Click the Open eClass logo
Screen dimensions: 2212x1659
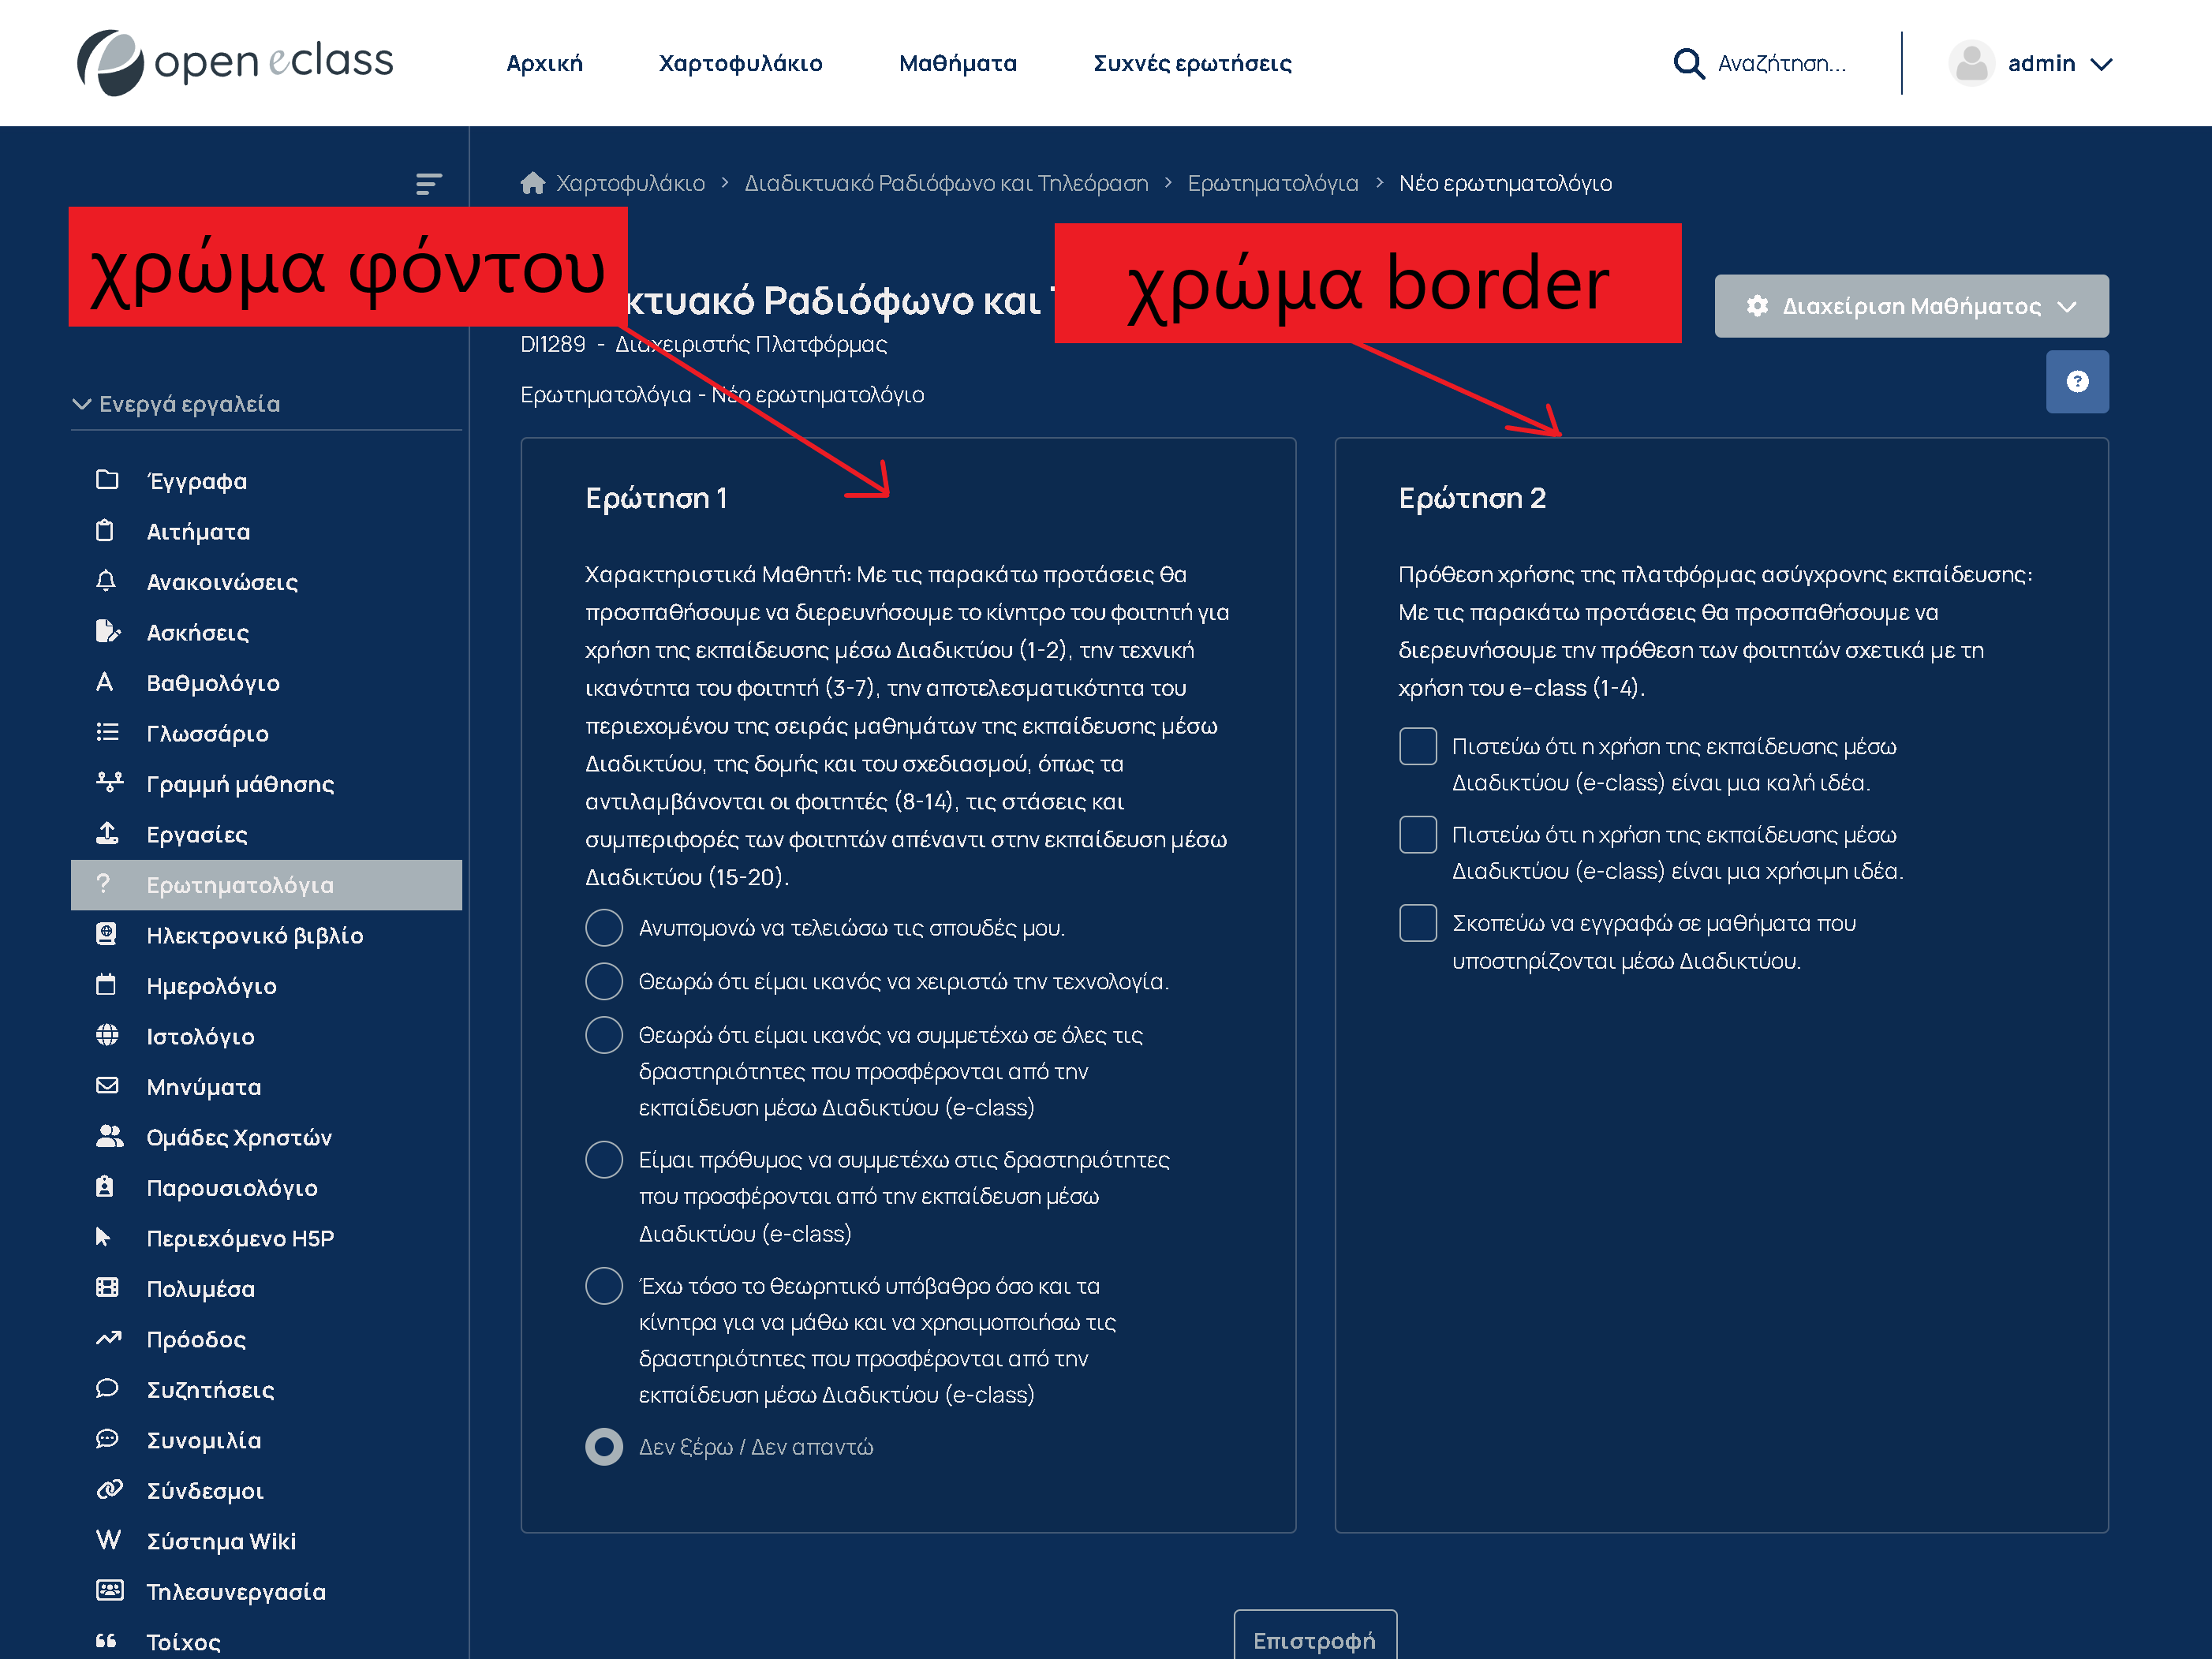click(235, 62)
